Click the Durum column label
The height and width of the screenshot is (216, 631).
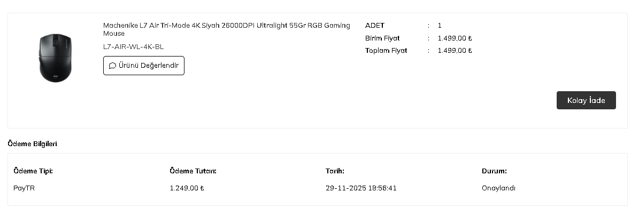tap(494, 171)
